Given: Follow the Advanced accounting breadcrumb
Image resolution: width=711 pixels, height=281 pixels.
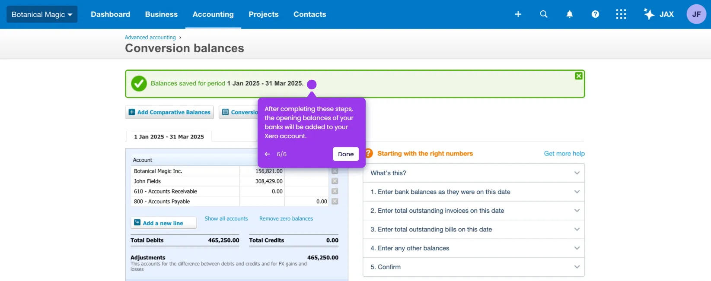Looking at the screenshot, I should click(x=150, y=38).
